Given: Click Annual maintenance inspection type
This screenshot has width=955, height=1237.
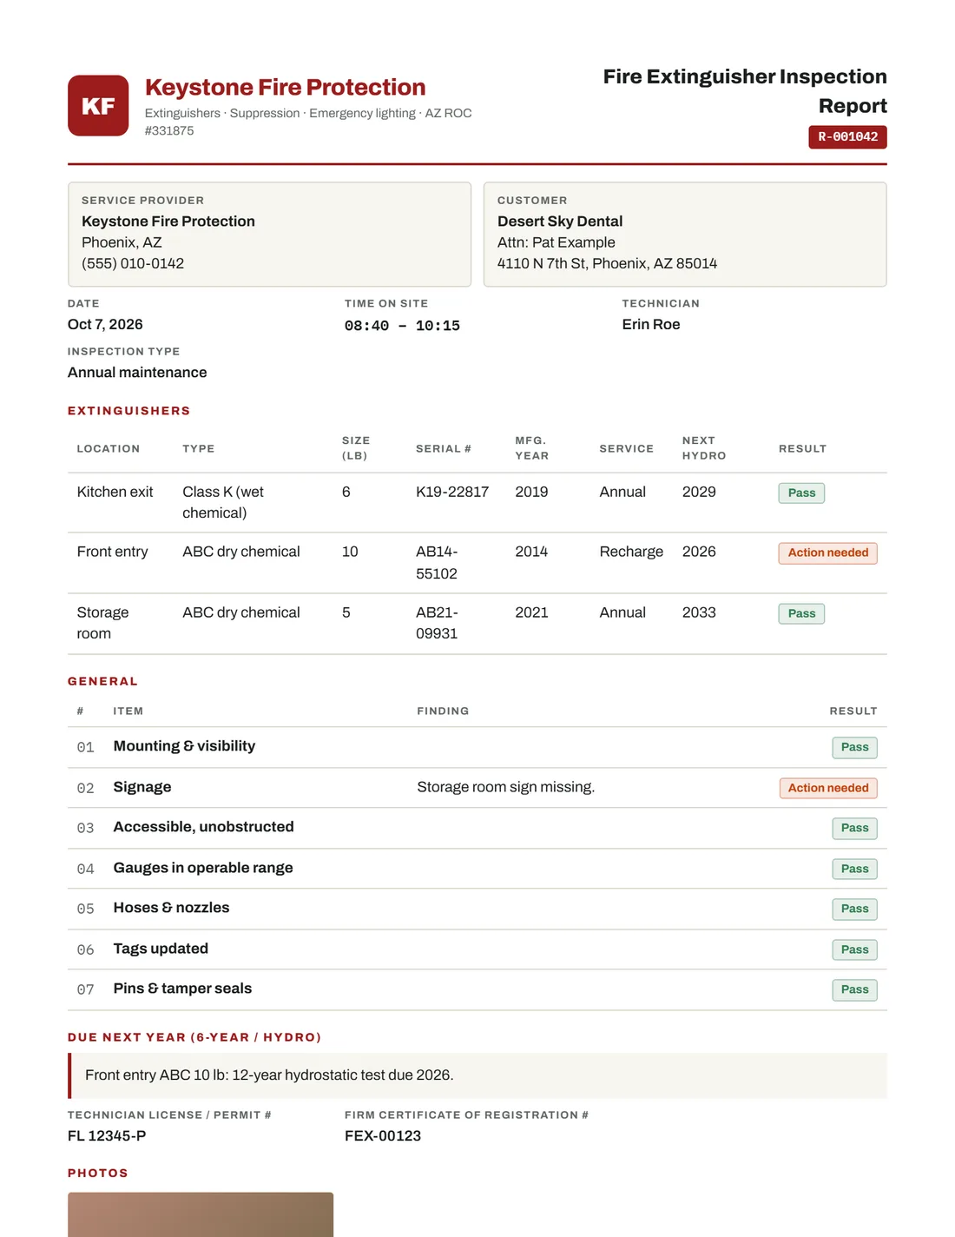Looking at the screenshot, I should 137,372.
